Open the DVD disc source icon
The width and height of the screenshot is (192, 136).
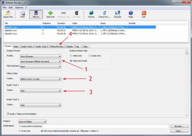click(22, 13)
